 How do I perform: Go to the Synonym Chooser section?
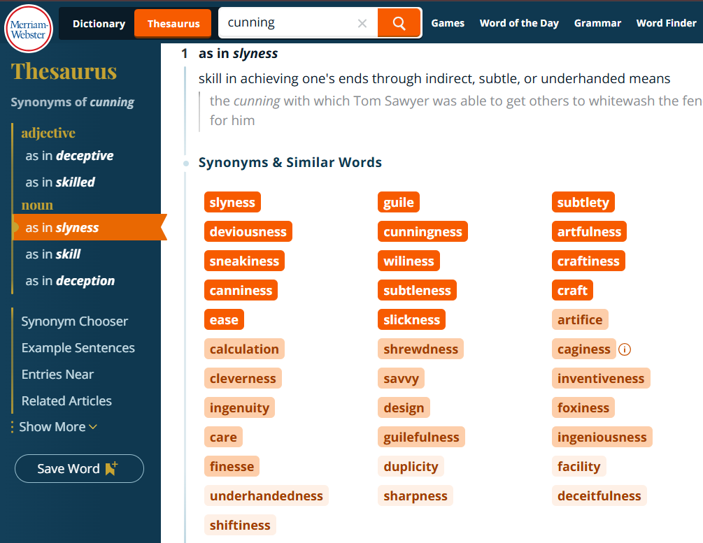click(x=74, y=321)
